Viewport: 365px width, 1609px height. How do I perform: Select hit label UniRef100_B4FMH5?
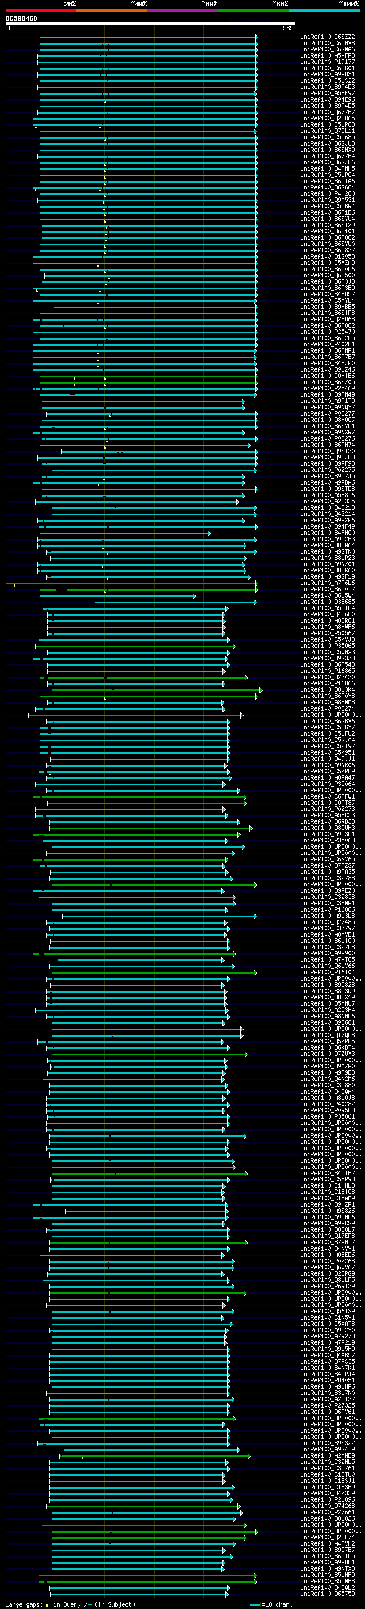click(x=327, y=168)
